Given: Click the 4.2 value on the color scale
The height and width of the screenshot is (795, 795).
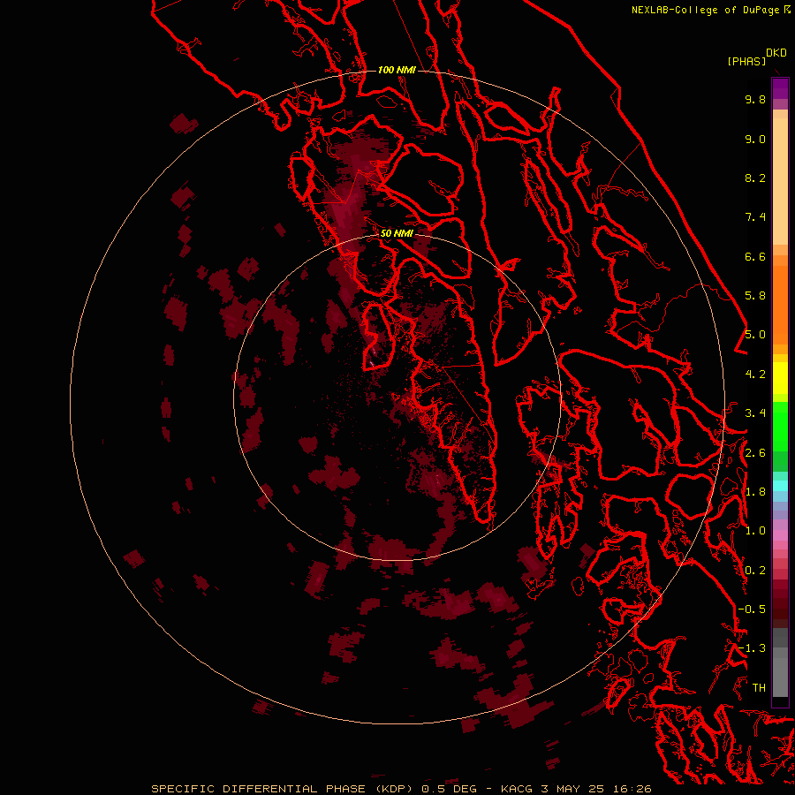Looking at the screenshot, I should pos(755,375).
